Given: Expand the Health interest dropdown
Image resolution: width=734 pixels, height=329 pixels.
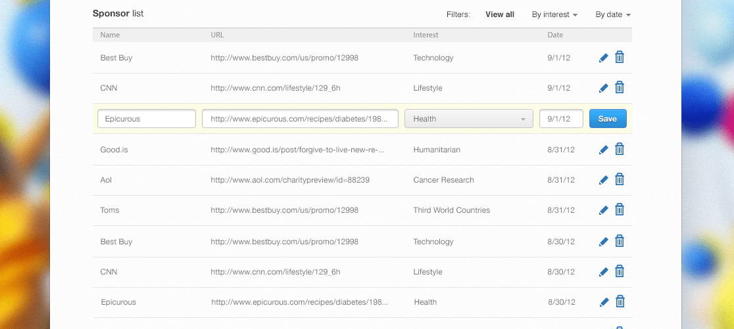Looking at the screenshot, I should (468, 119).
